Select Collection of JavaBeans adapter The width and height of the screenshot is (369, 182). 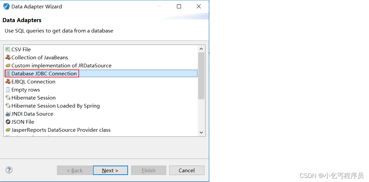pyautogui.click(x=101, y=57)
